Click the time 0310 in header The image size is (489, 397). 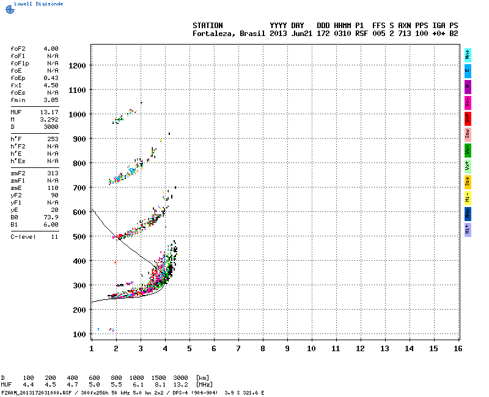point(342,34)
